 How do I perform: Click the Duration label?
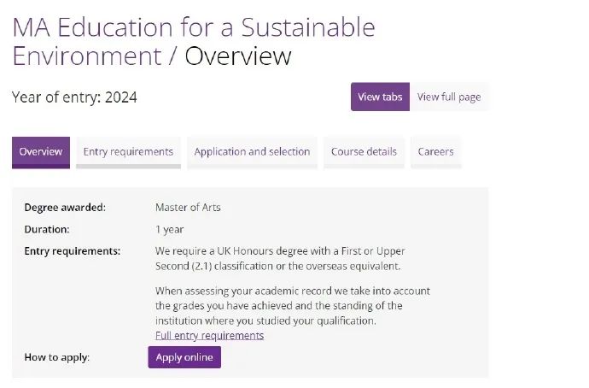click(47, 229)
